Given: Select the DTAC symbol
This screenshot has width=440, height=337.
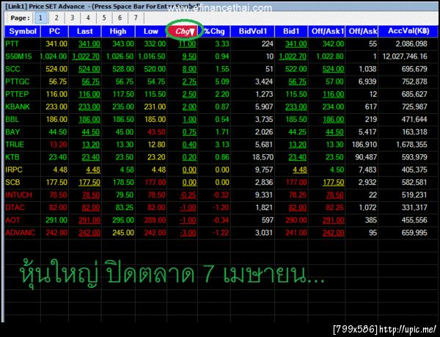Looking at the screenshot, I should pyautogui.click(x=15, y=208).
